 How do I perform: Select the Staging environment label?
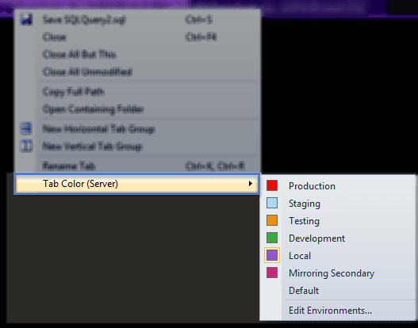(x=305, y=204)
